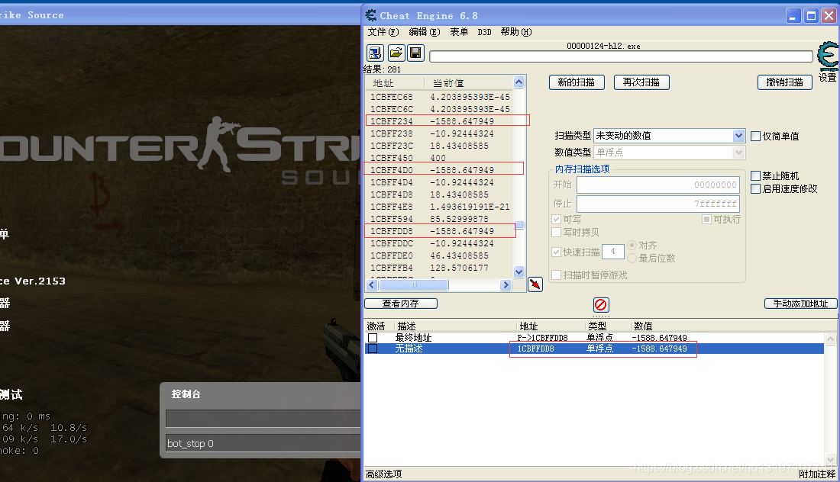Select the 最后位数 radio button
The width and height of the screenshot is (840, 482).
pos(632,259)
